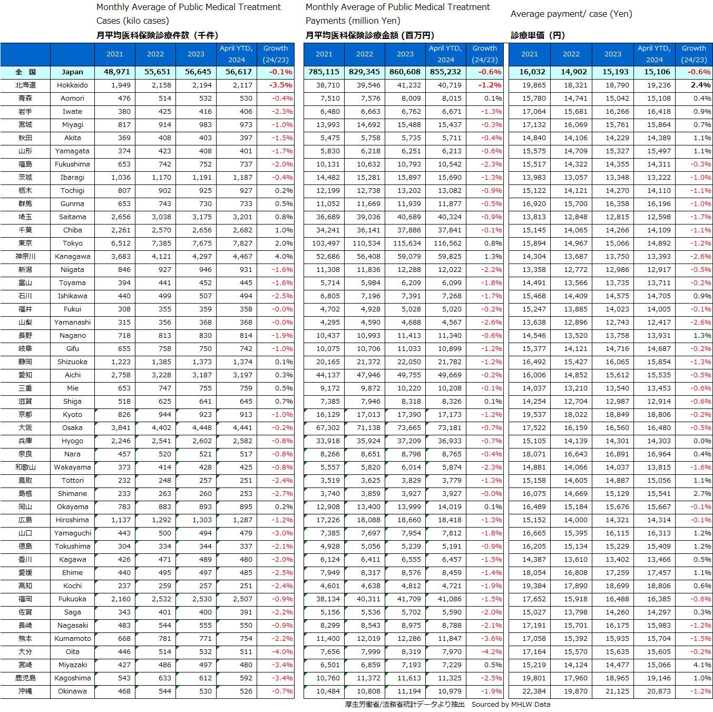The height and width of the screenshot is (712, 713).
Task: Click Niigata 2023 cases value 946
Action: coord(196,270)
